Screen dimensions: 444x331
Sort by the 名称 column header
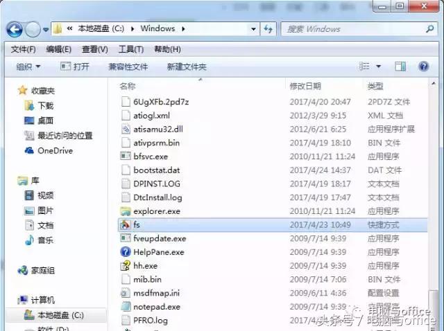tap(128, 87)
